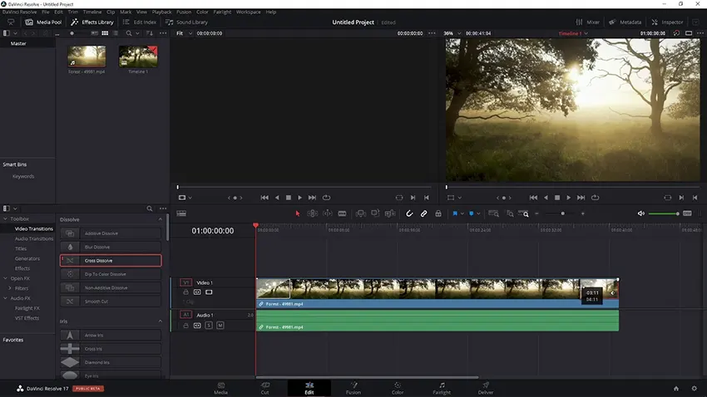The image size is (707, 397).
Task: Switch to the Color page
Action: click(x=398, y=389)
